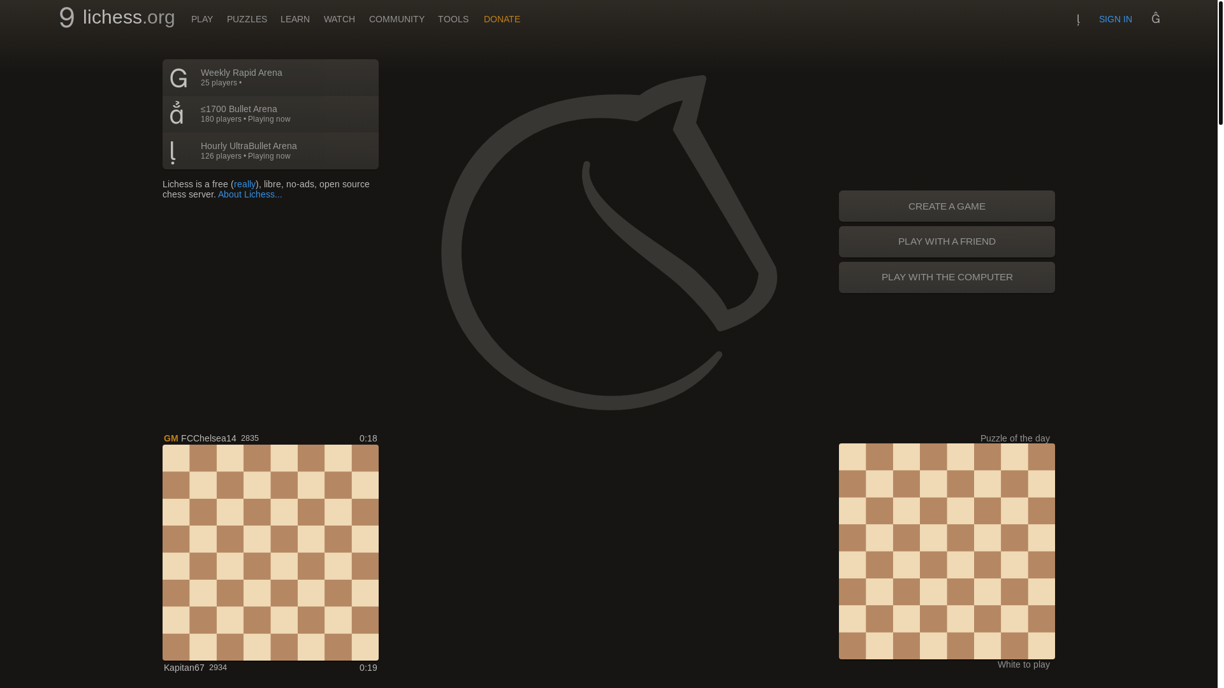Viewport: 1224px width, 688px height.
Task: Click PLAY WITH THE COMPUTER button
Action: click(947, 277)
